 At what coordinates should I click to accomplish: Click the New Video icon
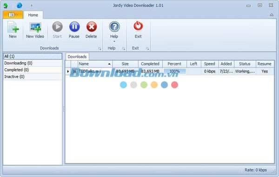point(35,27)
